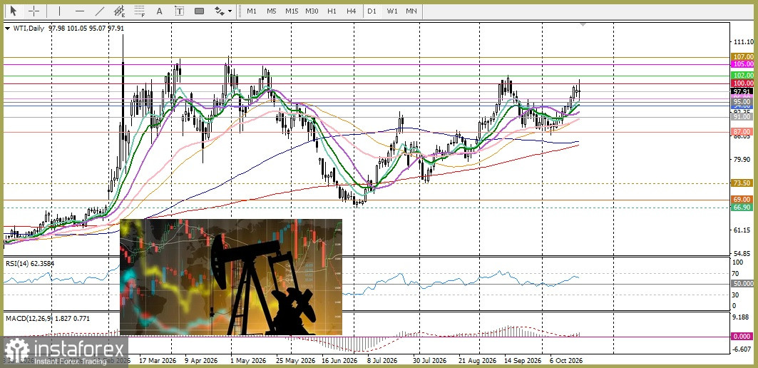Click the RSI scale value 70
Image resolution: width=758 pixels, height=368 pixels.
tap(737, 272)
